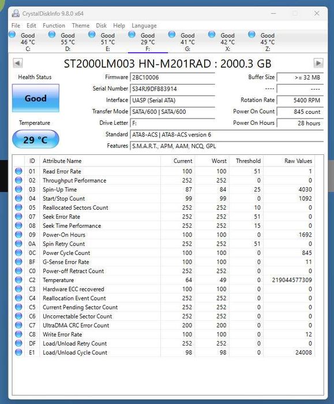334x404 pixels.
Task: Open the File menu
Action: coord(16,25)
